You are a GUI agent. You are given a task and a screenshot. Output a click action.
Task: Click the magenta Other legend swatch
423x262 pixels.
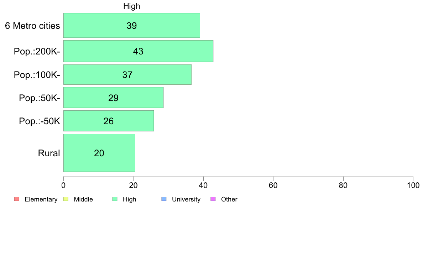pos(213,199)
